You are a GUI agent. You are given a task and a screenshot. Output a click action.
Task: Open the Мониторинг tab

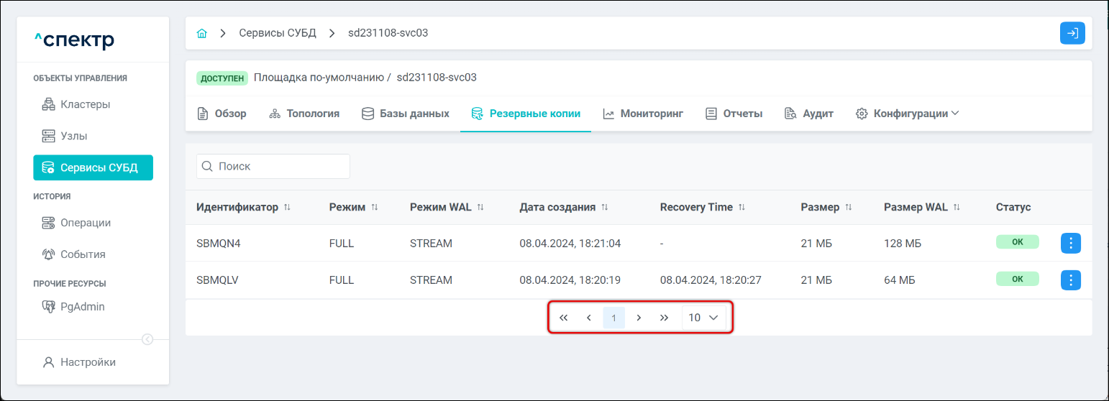pos(643,114)
